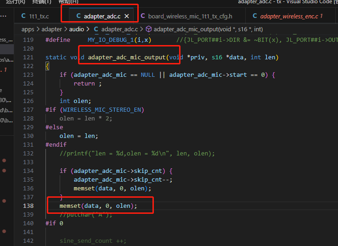Select the 'audio' breadcrumb segment
This screenshot has height=246, width=338.
(77, 29)
